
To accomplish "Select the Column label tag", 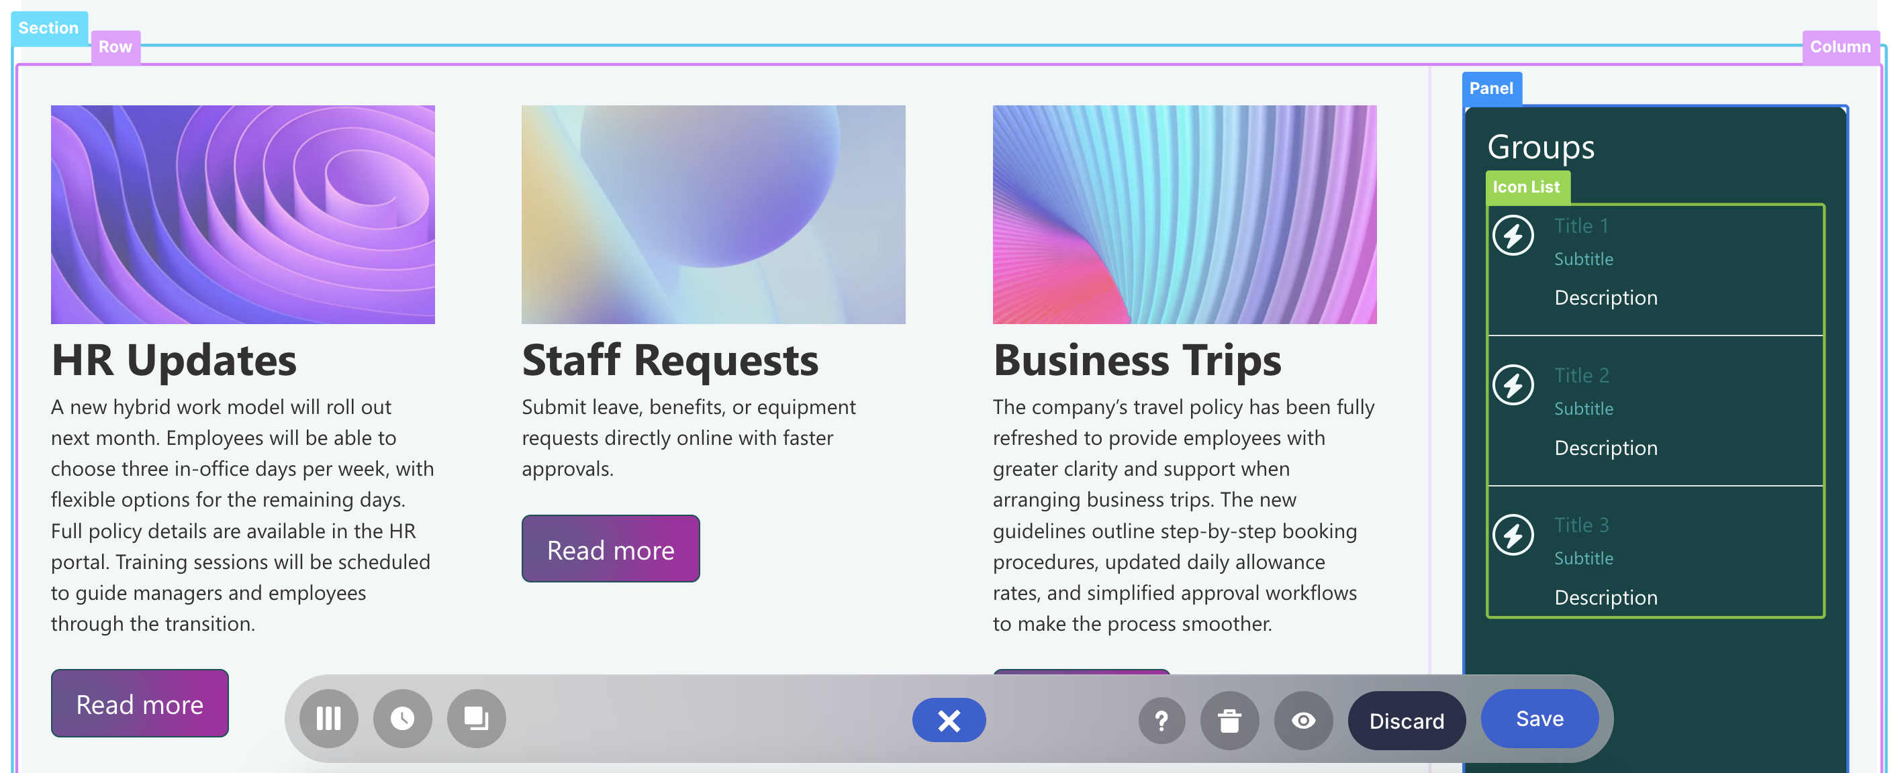I will click(x=1840, y=47).
